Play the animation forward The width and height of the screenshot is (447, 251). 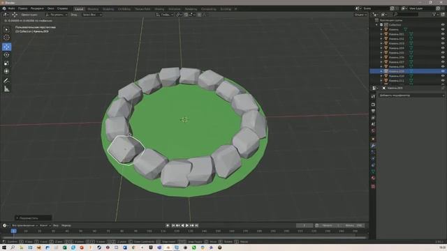[187, 225]
